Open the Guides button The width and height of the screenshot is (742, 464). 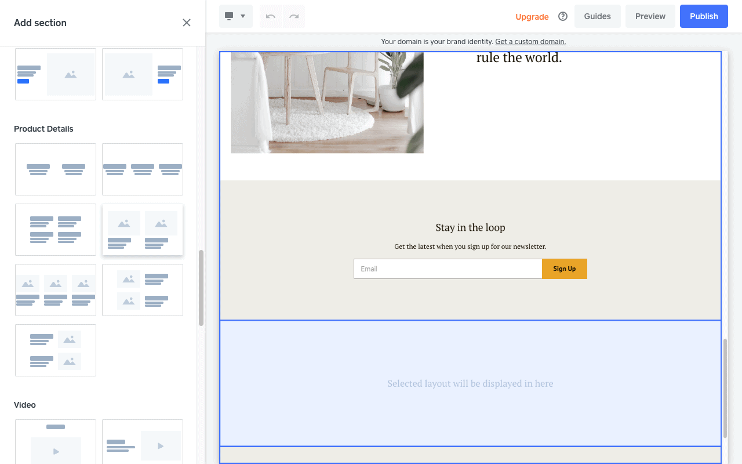pos(598,16)
